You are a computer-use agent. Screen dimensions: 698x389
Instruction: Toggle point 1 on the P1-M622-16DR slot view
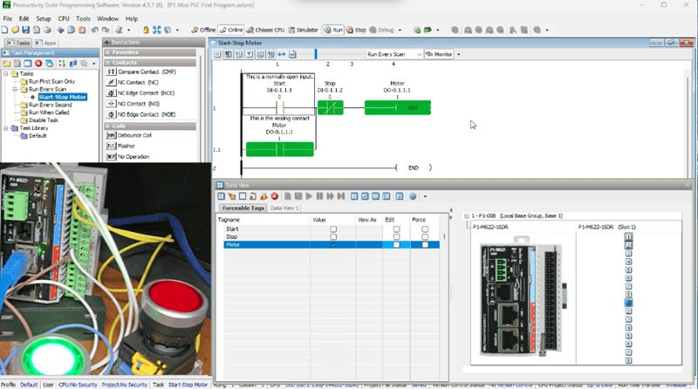click(628, 236)
